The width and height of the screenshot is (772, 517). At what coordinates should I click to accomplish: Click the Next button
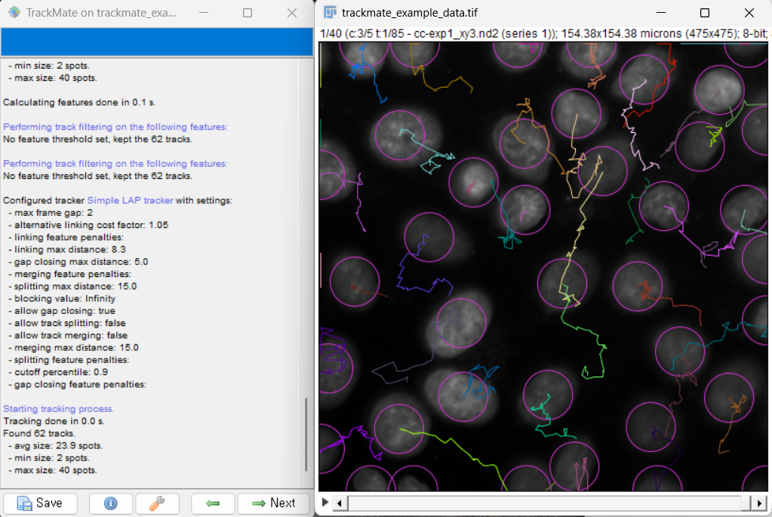(274, 503)
